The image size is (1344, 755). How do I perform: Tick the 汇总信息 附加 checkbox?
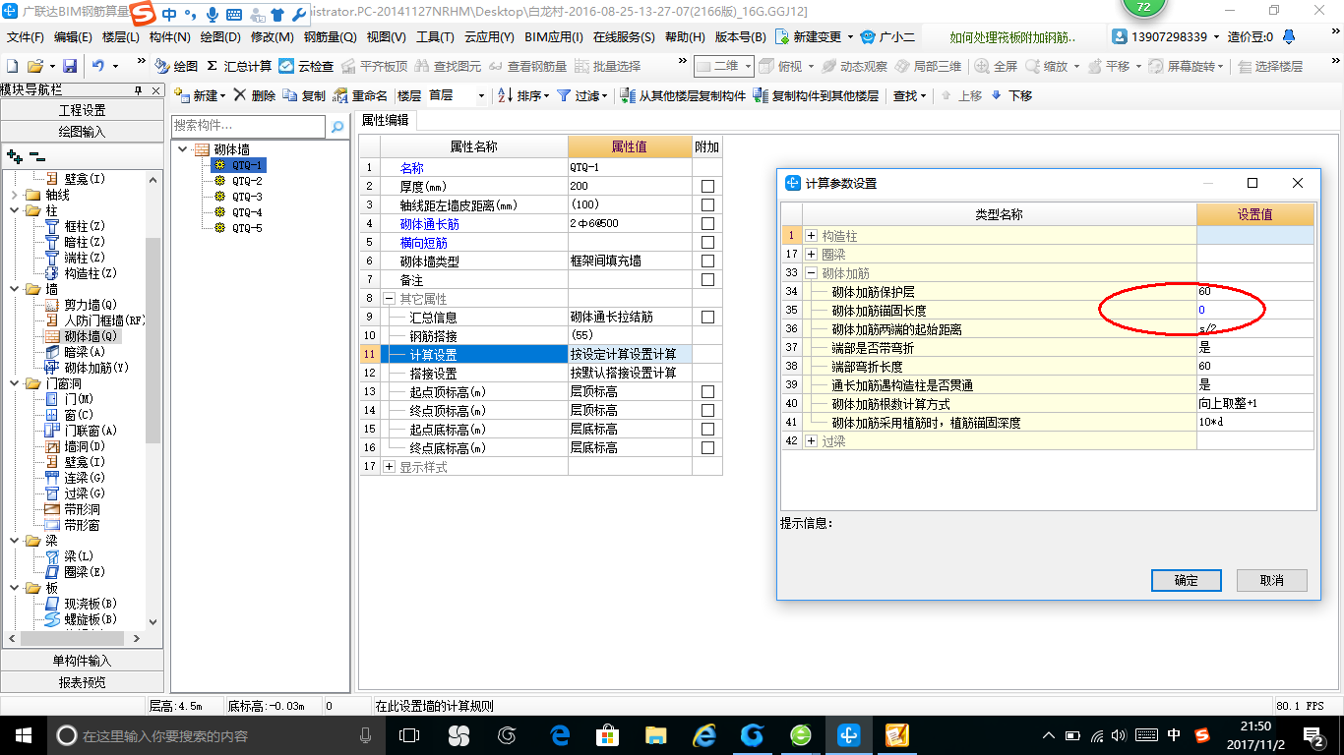point(707,318)
